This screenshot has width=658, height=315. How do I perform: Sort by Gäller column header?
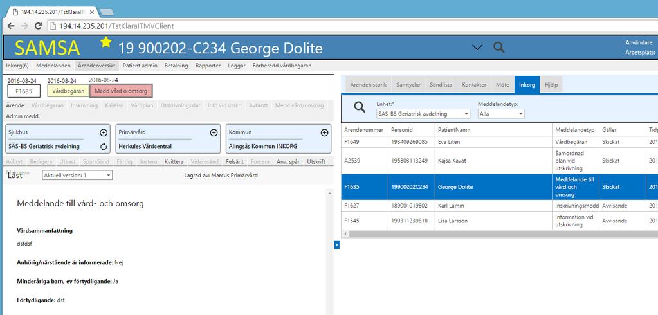pyautogui.click(x=623, y=130)
